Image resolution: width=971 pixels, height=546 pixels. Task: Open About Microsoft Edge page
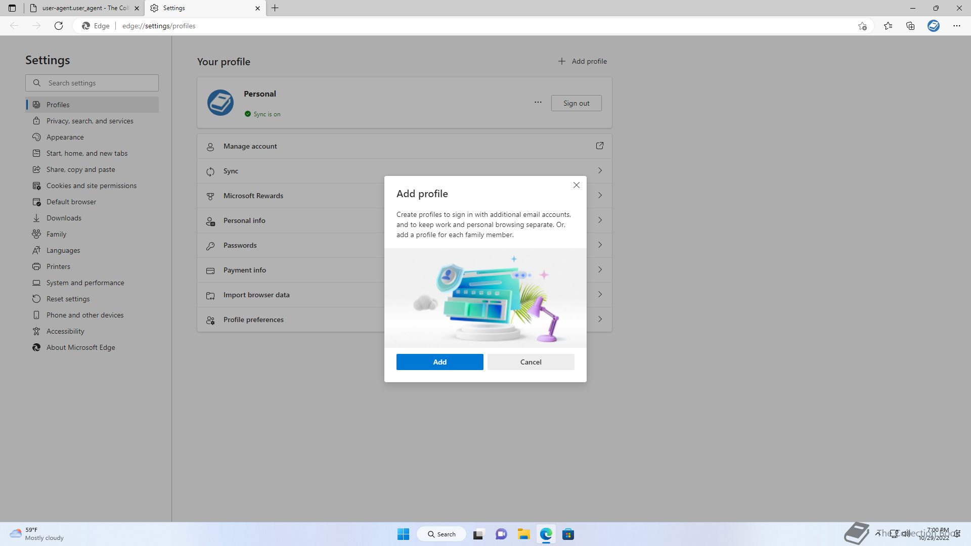tap(92, 347)
